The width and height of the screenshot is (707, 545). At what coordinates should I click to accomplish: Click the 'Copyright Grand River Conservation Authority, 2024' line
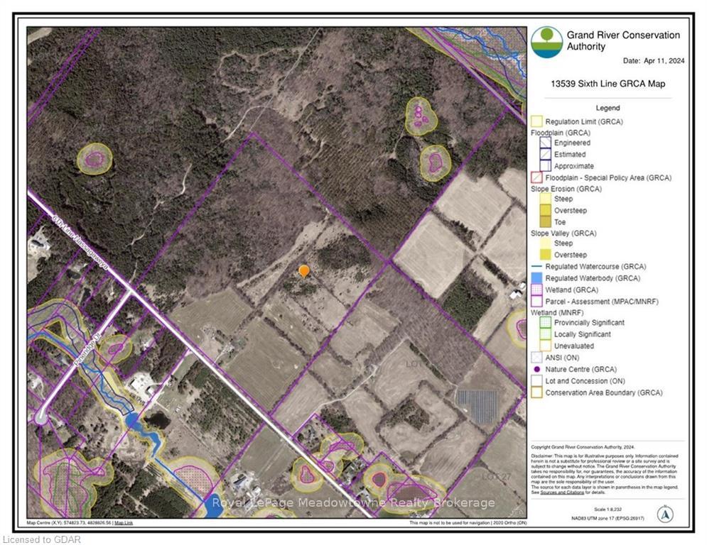click(x=583, y=447)
